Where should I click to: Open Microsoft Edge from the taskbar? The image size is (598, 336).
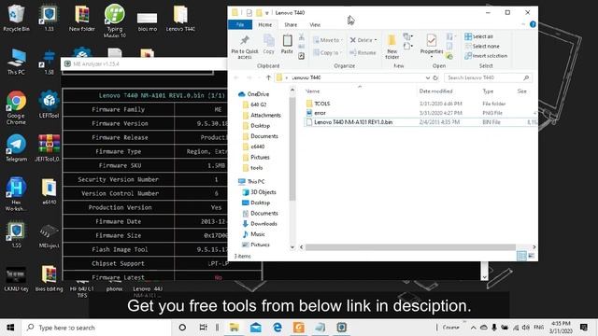pos(278,328)
